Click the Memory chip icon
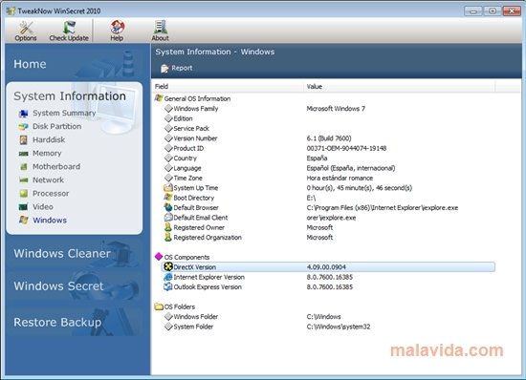Viewport: 526px width, 380px height. [x=24, y=154]
